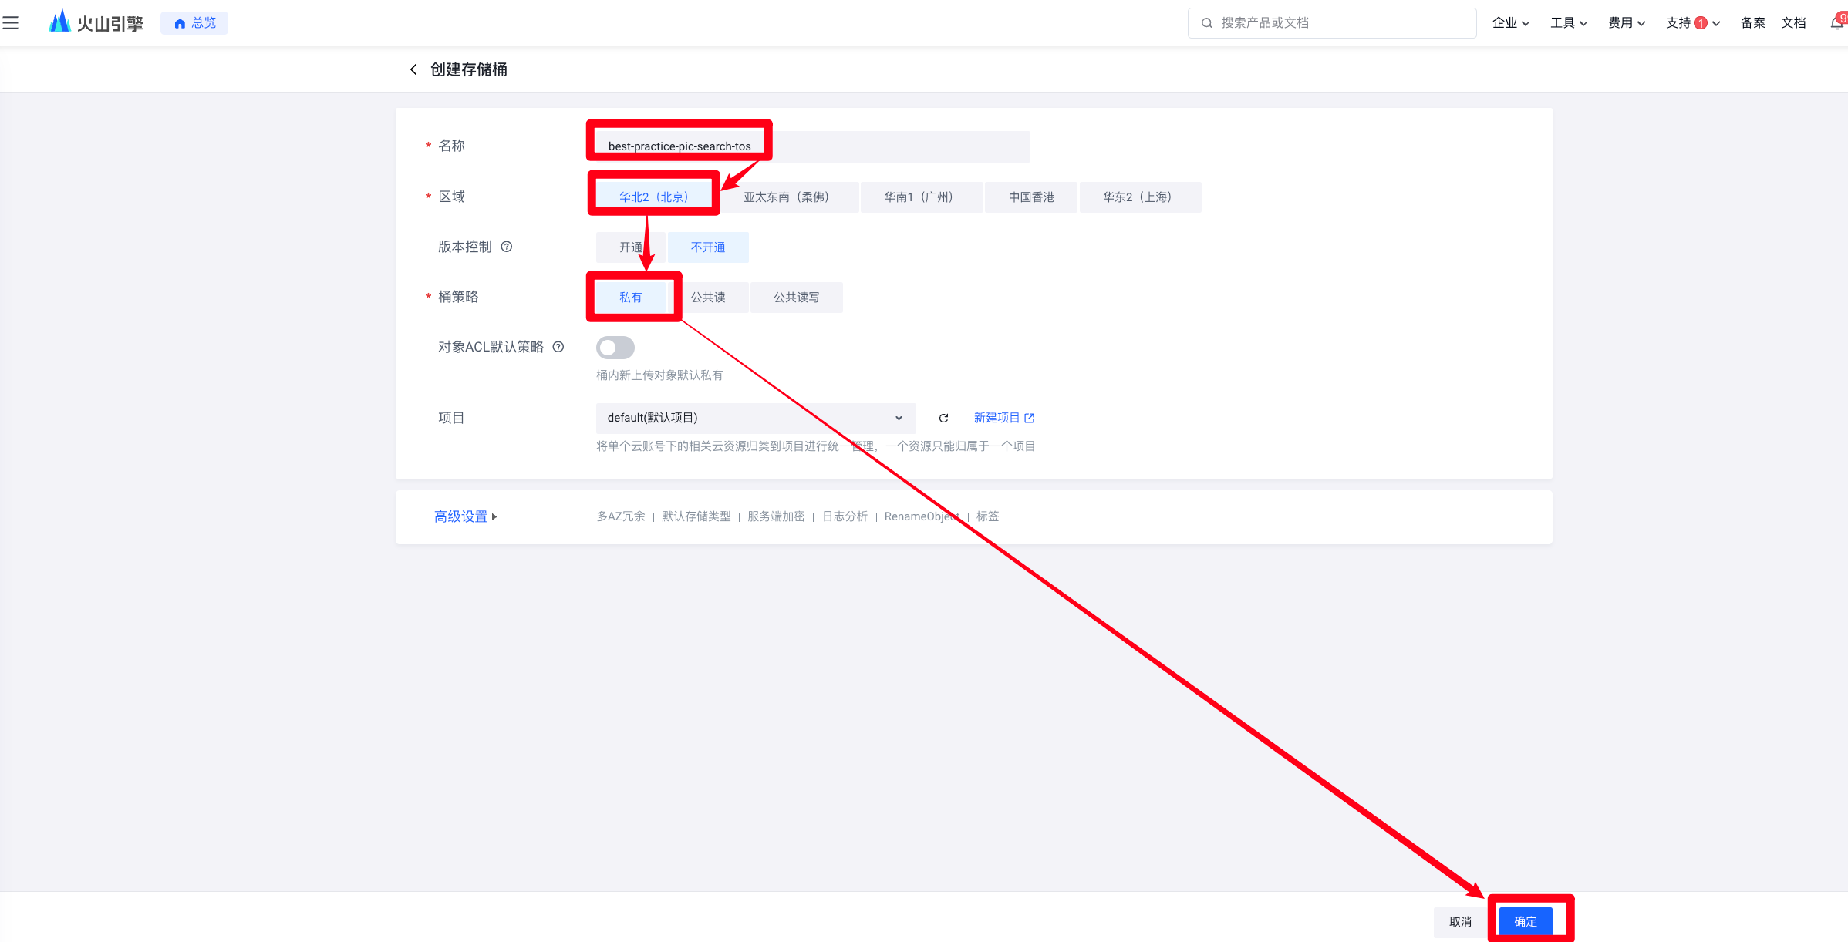The height and width of the screenshot is (942, 1848).
Task: Click 确定 to create the bucket
Action: (x=1526, y=921)
